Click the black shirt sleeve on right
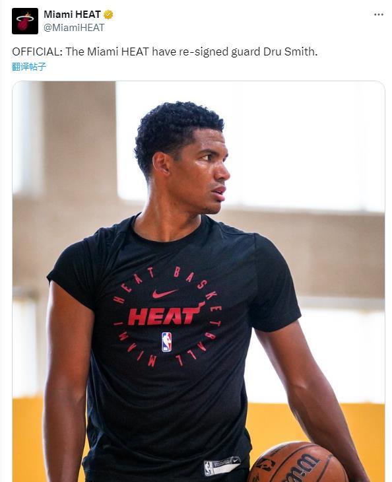 (275, 283)
